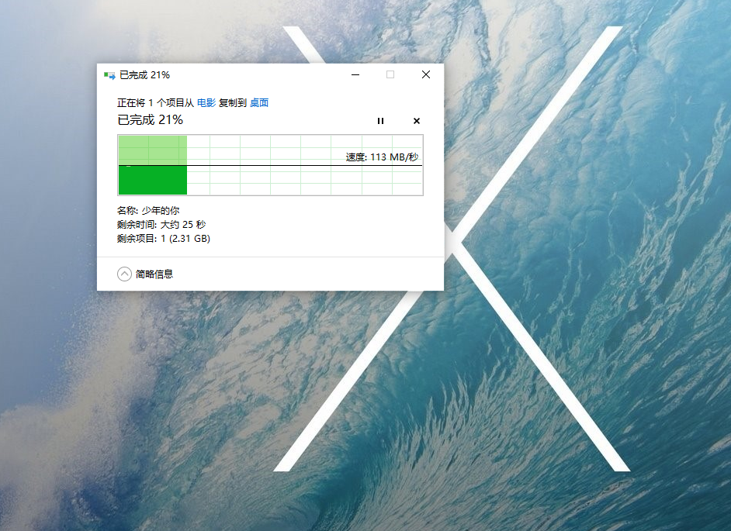731x531 pixels.
Task: Click the 名称: 少年的你 text
Action: click(x=148, y=211)
